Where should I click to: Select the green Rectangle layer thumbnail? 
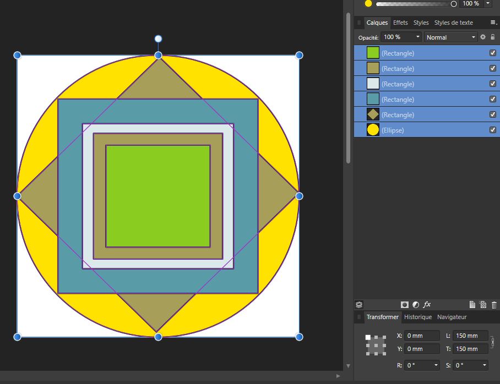tap(373, 53)
